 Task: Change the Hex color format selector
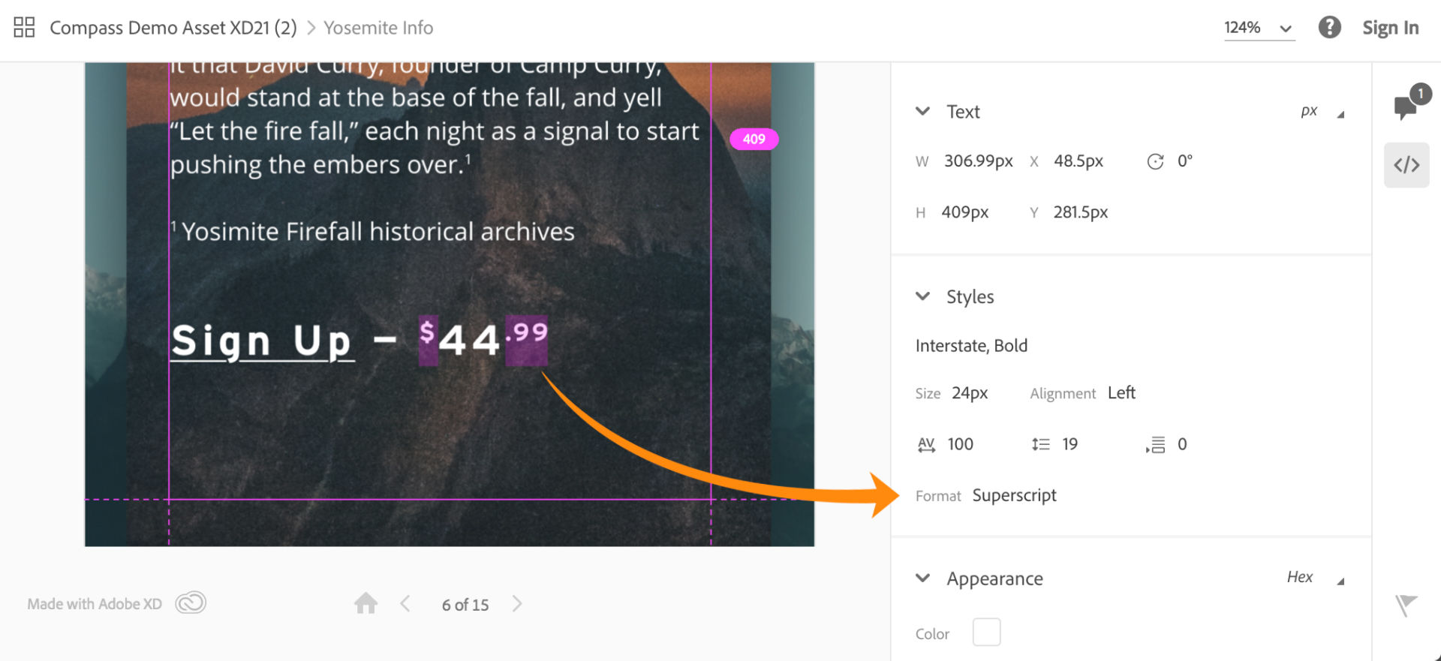click(1313, 578)
